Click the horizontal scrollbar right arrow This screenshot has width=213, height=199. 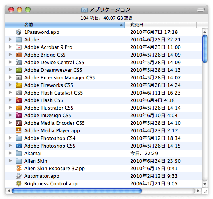(199, 191)
